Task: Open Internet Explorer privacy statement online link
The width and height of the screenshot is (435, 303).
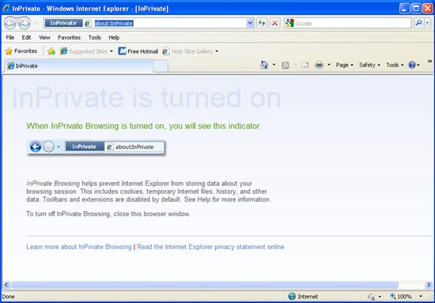Action: point(210,247)
